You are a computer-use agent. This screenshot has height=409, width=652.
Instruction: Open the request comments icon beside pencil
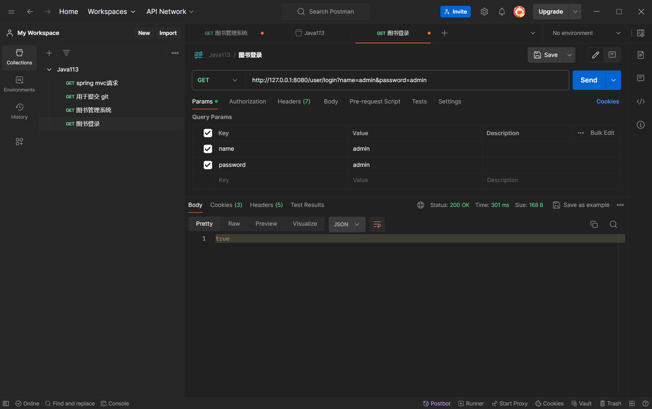pos(612,55)
